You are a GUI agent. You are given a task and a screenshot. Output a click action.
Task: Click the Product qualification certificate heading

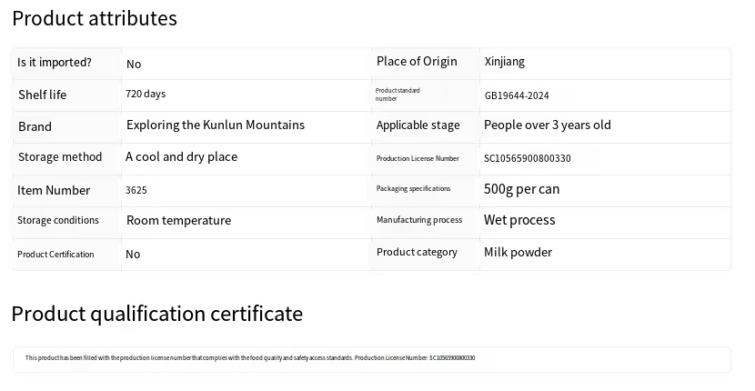pos(156,314)
